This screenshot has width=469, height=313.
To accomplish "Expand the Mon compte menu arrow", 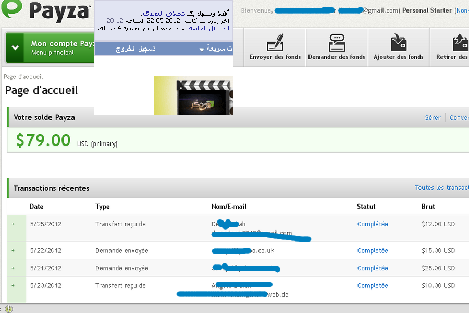I will [15, 47].
